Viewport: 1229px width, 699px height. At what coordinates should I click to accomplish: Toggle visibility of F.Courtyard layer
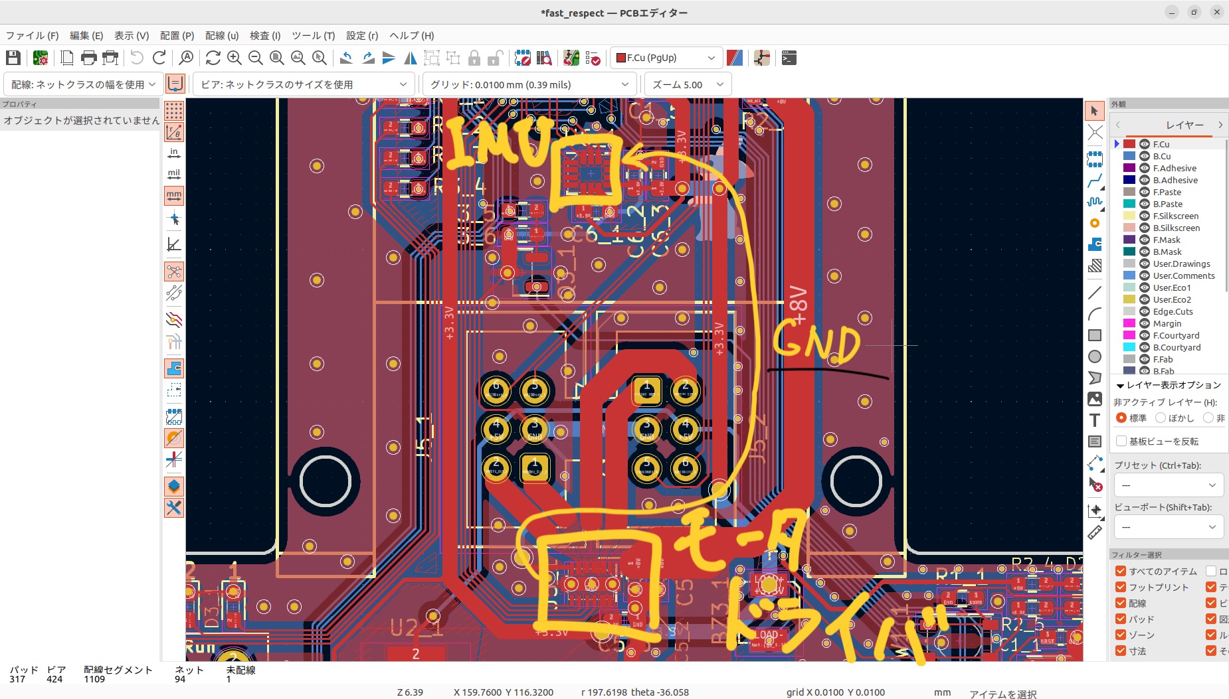click(x=1145, y=335)
